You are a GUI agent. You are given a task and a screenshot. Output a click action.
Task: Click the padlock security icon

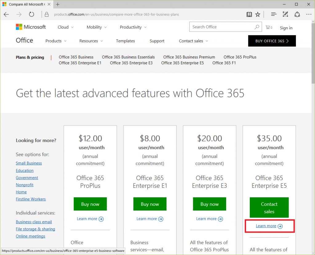click(x=47, y=14)
